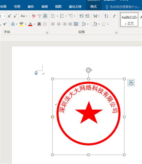
Task: Apply numbered list
Action: point(62,16)
